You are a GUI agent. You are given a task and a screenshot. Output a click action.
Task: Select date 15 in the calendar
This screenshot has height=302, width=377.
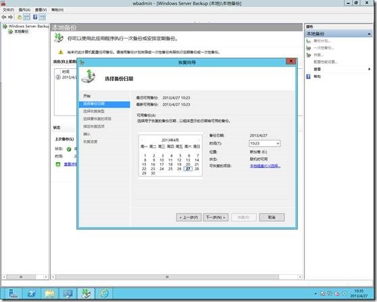coord(144,164)
